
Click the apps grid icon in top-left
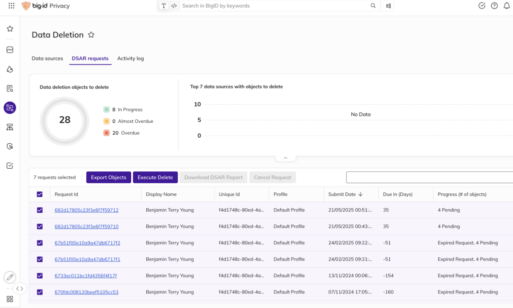[x=12, y=6]
